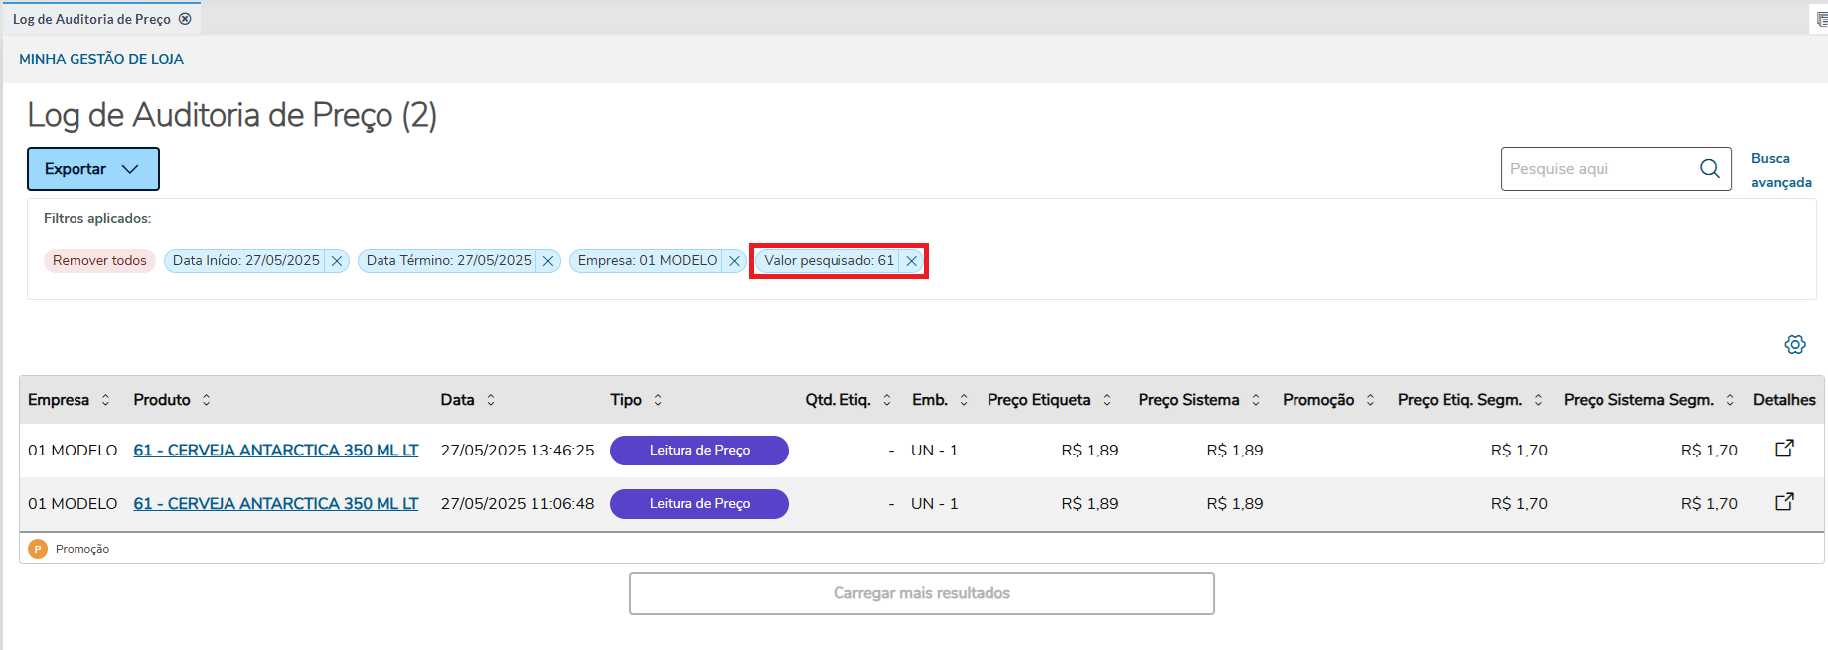The image size is (1828, 650).
Task: Close the Log de Auditoria de Preço tab
Action: pos(185,19)
